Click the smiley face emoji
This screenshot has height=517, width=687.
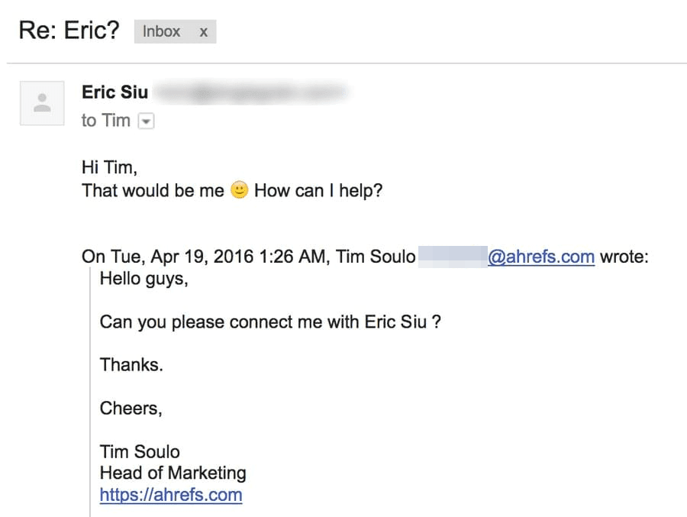click(x=239, y=190)
